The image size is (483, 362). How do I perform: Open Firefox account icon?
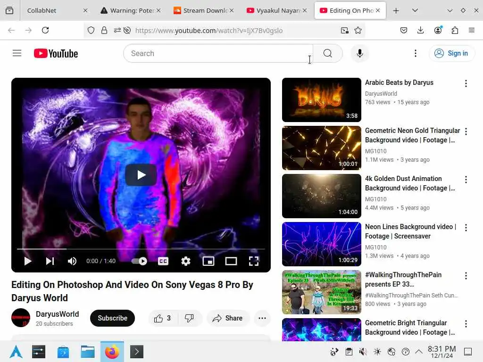(438, 30)
